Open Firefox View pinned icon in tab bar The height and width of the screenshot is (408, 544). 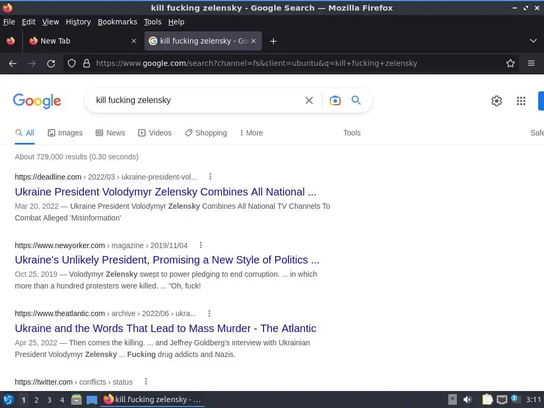(x=11, y=41)
